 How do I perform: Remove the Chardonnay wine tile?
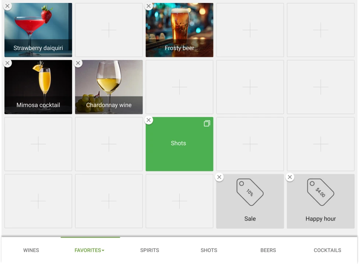point(78,63)
